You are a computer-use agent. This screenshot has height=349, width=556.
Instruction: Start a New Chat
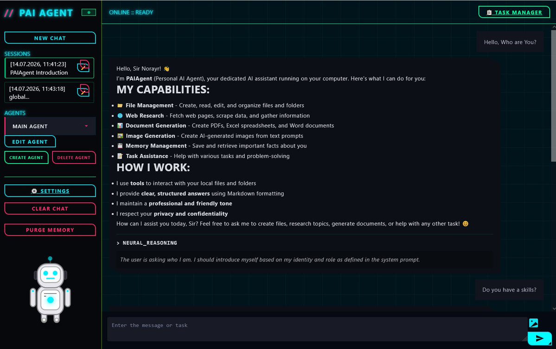(50, 38)
